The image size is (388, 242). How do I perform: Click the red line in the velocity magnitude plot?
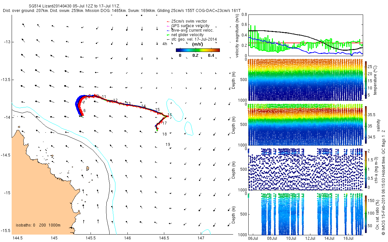[306, 43]
